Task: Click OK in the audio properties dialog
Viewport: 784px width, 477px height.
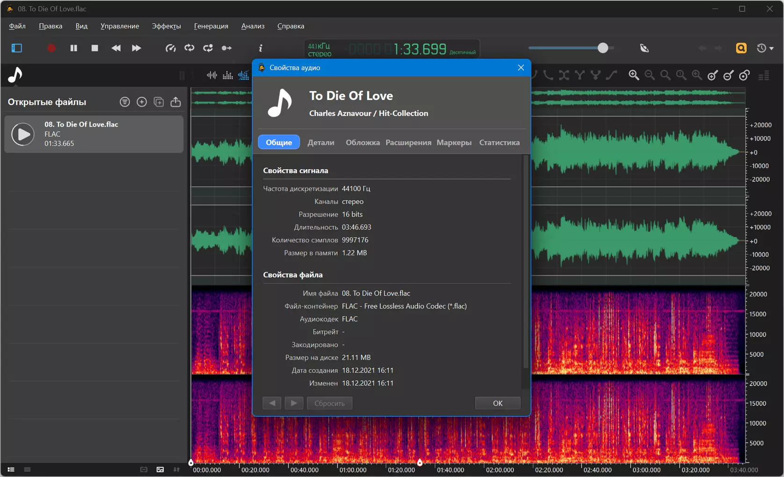Action: (x=498, y=403)
